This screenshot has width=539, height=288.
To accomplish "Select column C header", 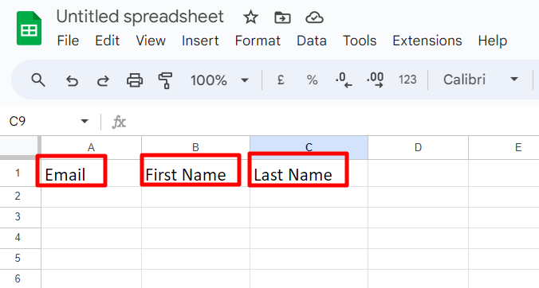I will [x=309, y=147].
